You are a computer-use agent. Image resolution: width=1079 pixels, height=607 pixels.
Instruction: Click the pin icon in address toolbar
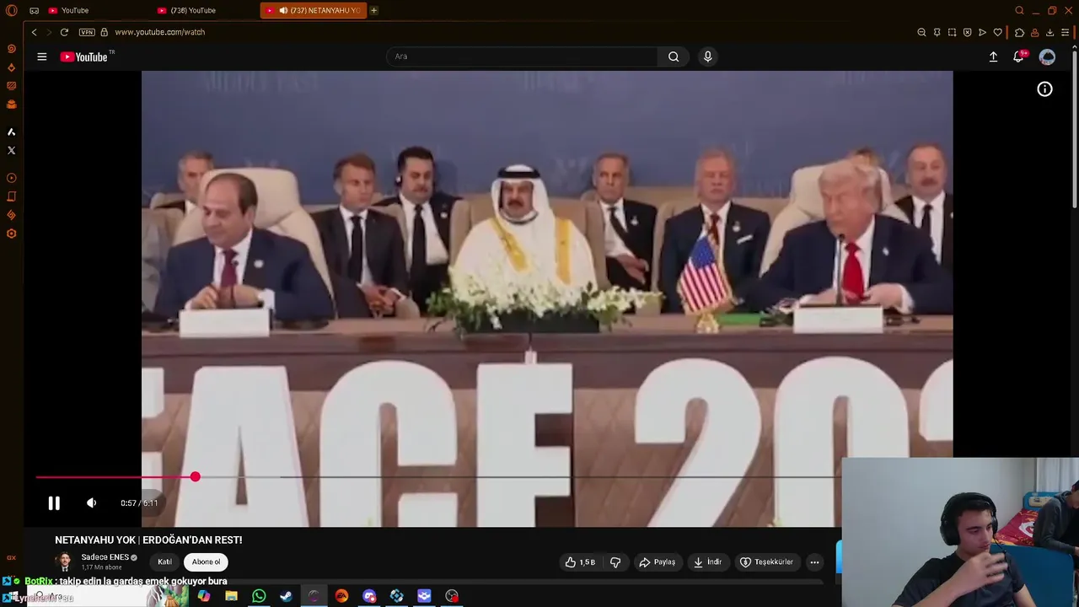point(937,32)
